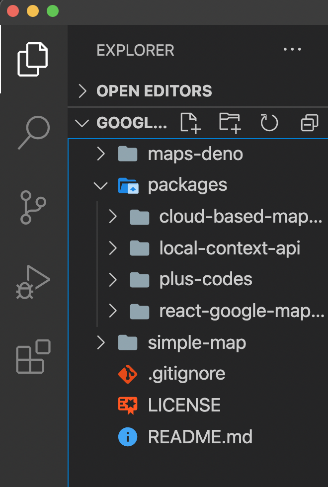The height and width of the screenshot is (487, 328).
Task: Click the git icon beside .gitignore
Action: (128, 374)
